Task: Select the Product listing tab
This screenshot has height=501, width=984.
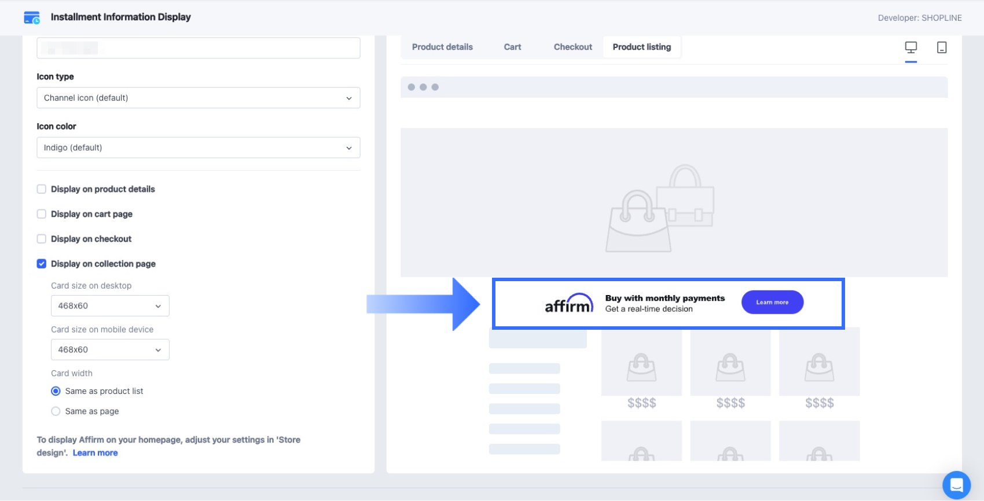Action: click(x=642, y=47)
